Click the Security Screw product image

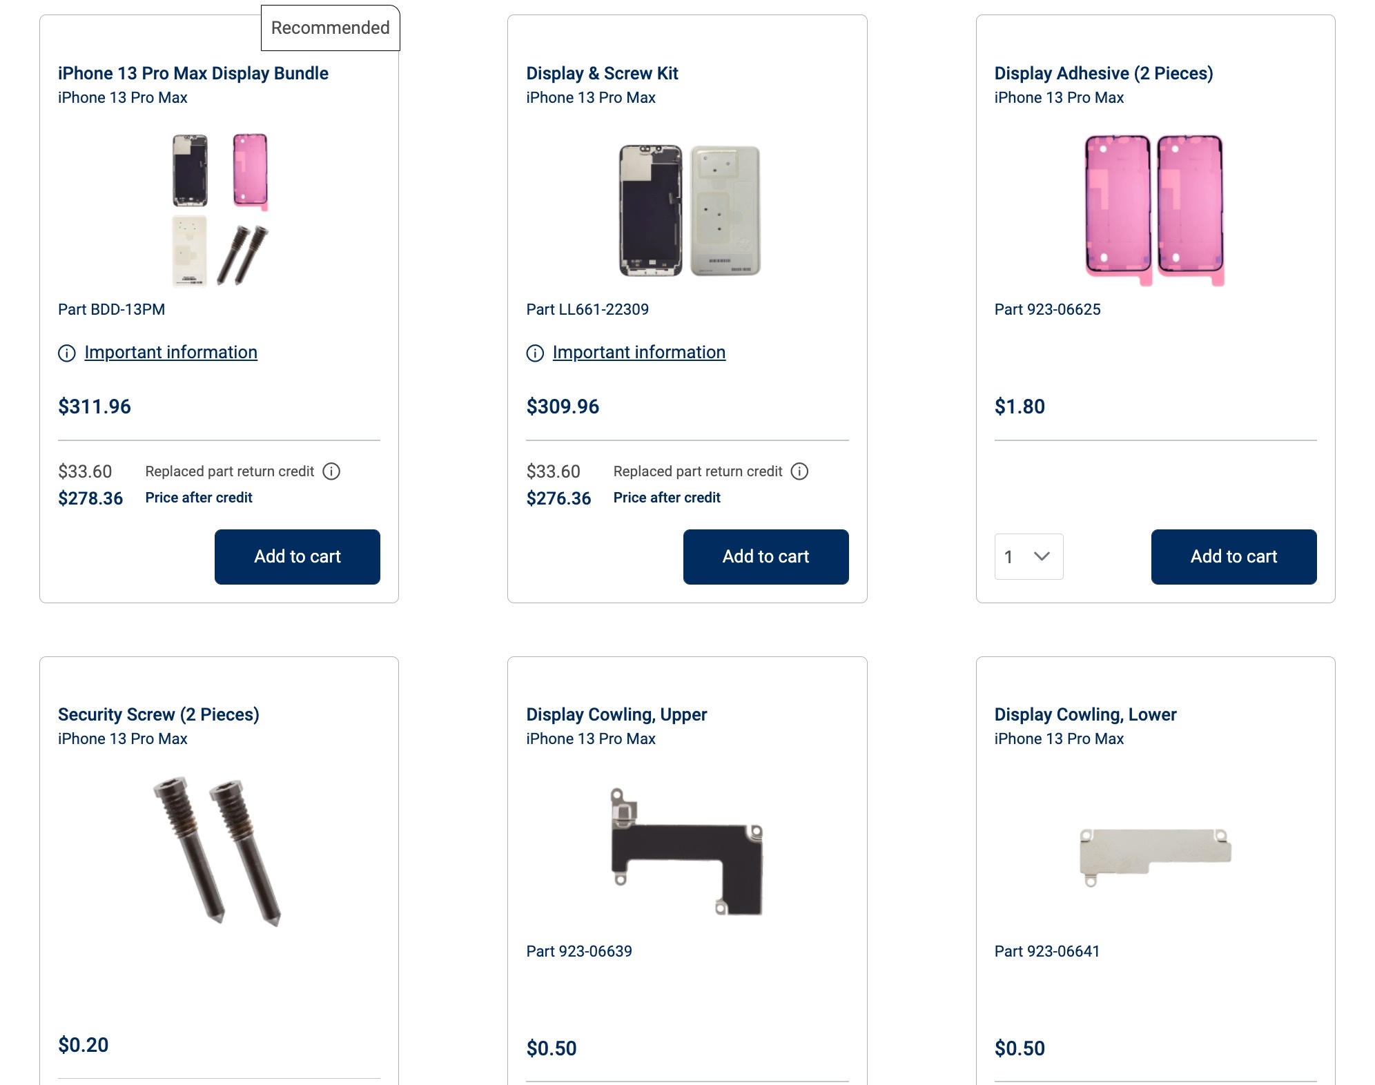[217, 851]
